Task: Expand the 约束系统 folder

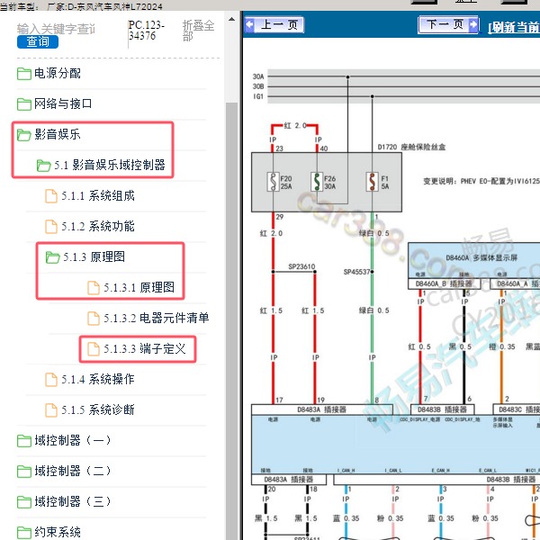Action: (58, 532)
